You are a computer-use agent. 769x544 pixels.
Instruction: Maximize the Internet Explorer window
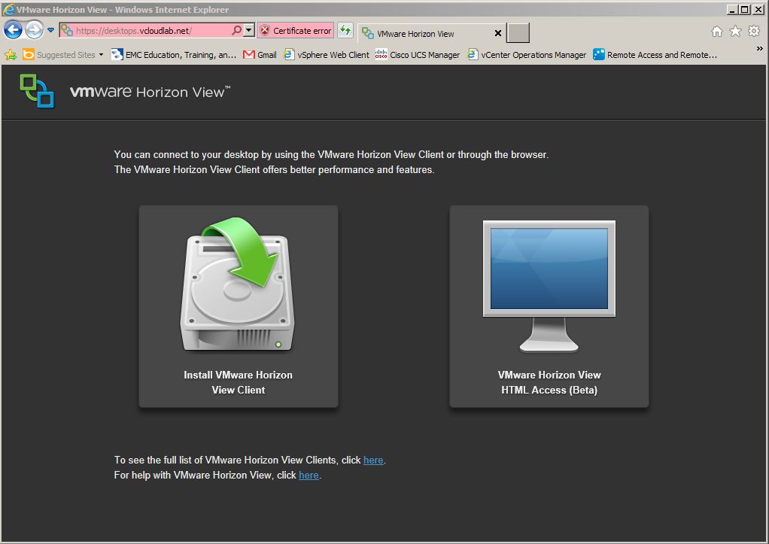[744, 9]
